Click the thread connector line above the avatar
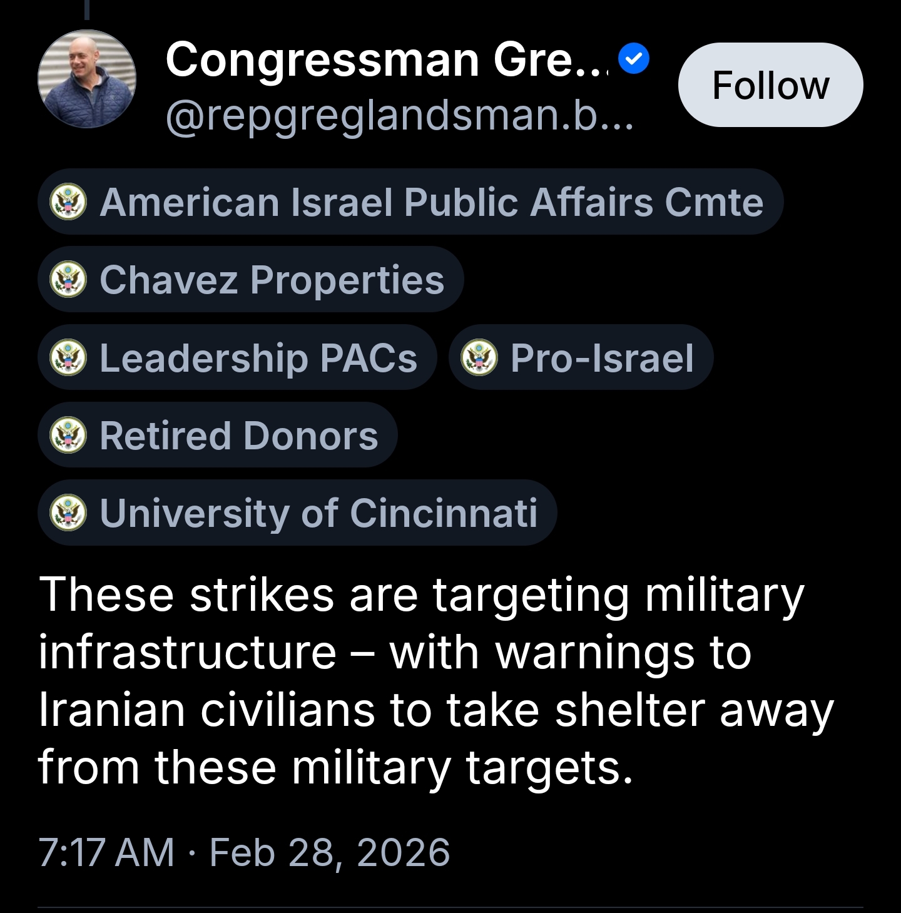 (x=87, y=9)
